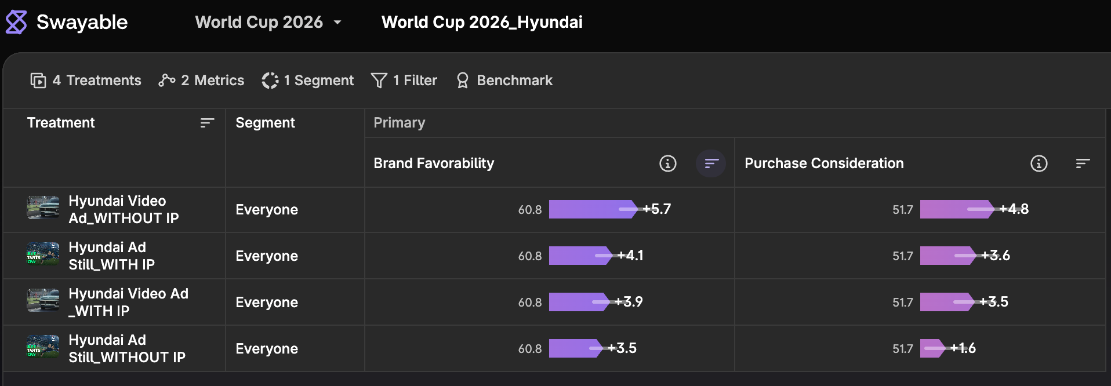The height and width of the screenshot is (386, 1111).
Task: Click the +1.6 Purchase Consideration bar
Action: click(933, 348)
